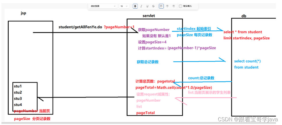Toggle bold formatting button
Viewport: 282px width, 125px height.
135,6
